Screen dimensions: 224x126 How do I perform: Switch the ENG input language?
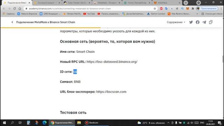point(202,123)
